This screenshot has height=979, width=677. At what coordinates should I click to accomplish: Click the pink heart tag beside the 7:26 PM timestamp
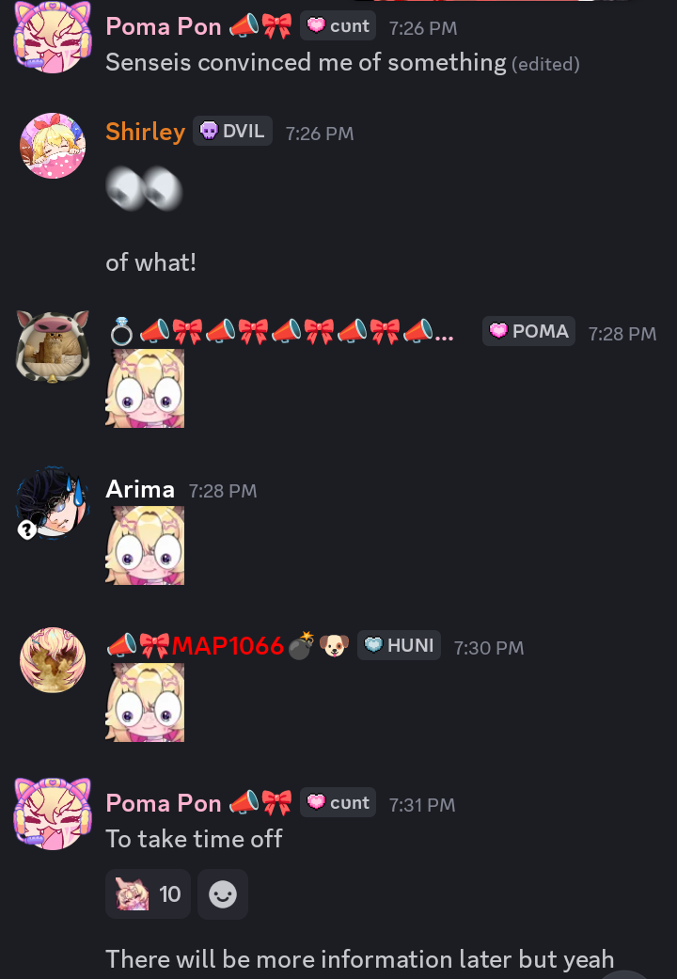[x=338, y=25]
